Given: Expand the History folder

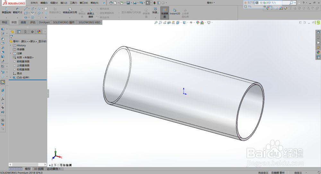Looking at the screenshot, I should point(11,46).
